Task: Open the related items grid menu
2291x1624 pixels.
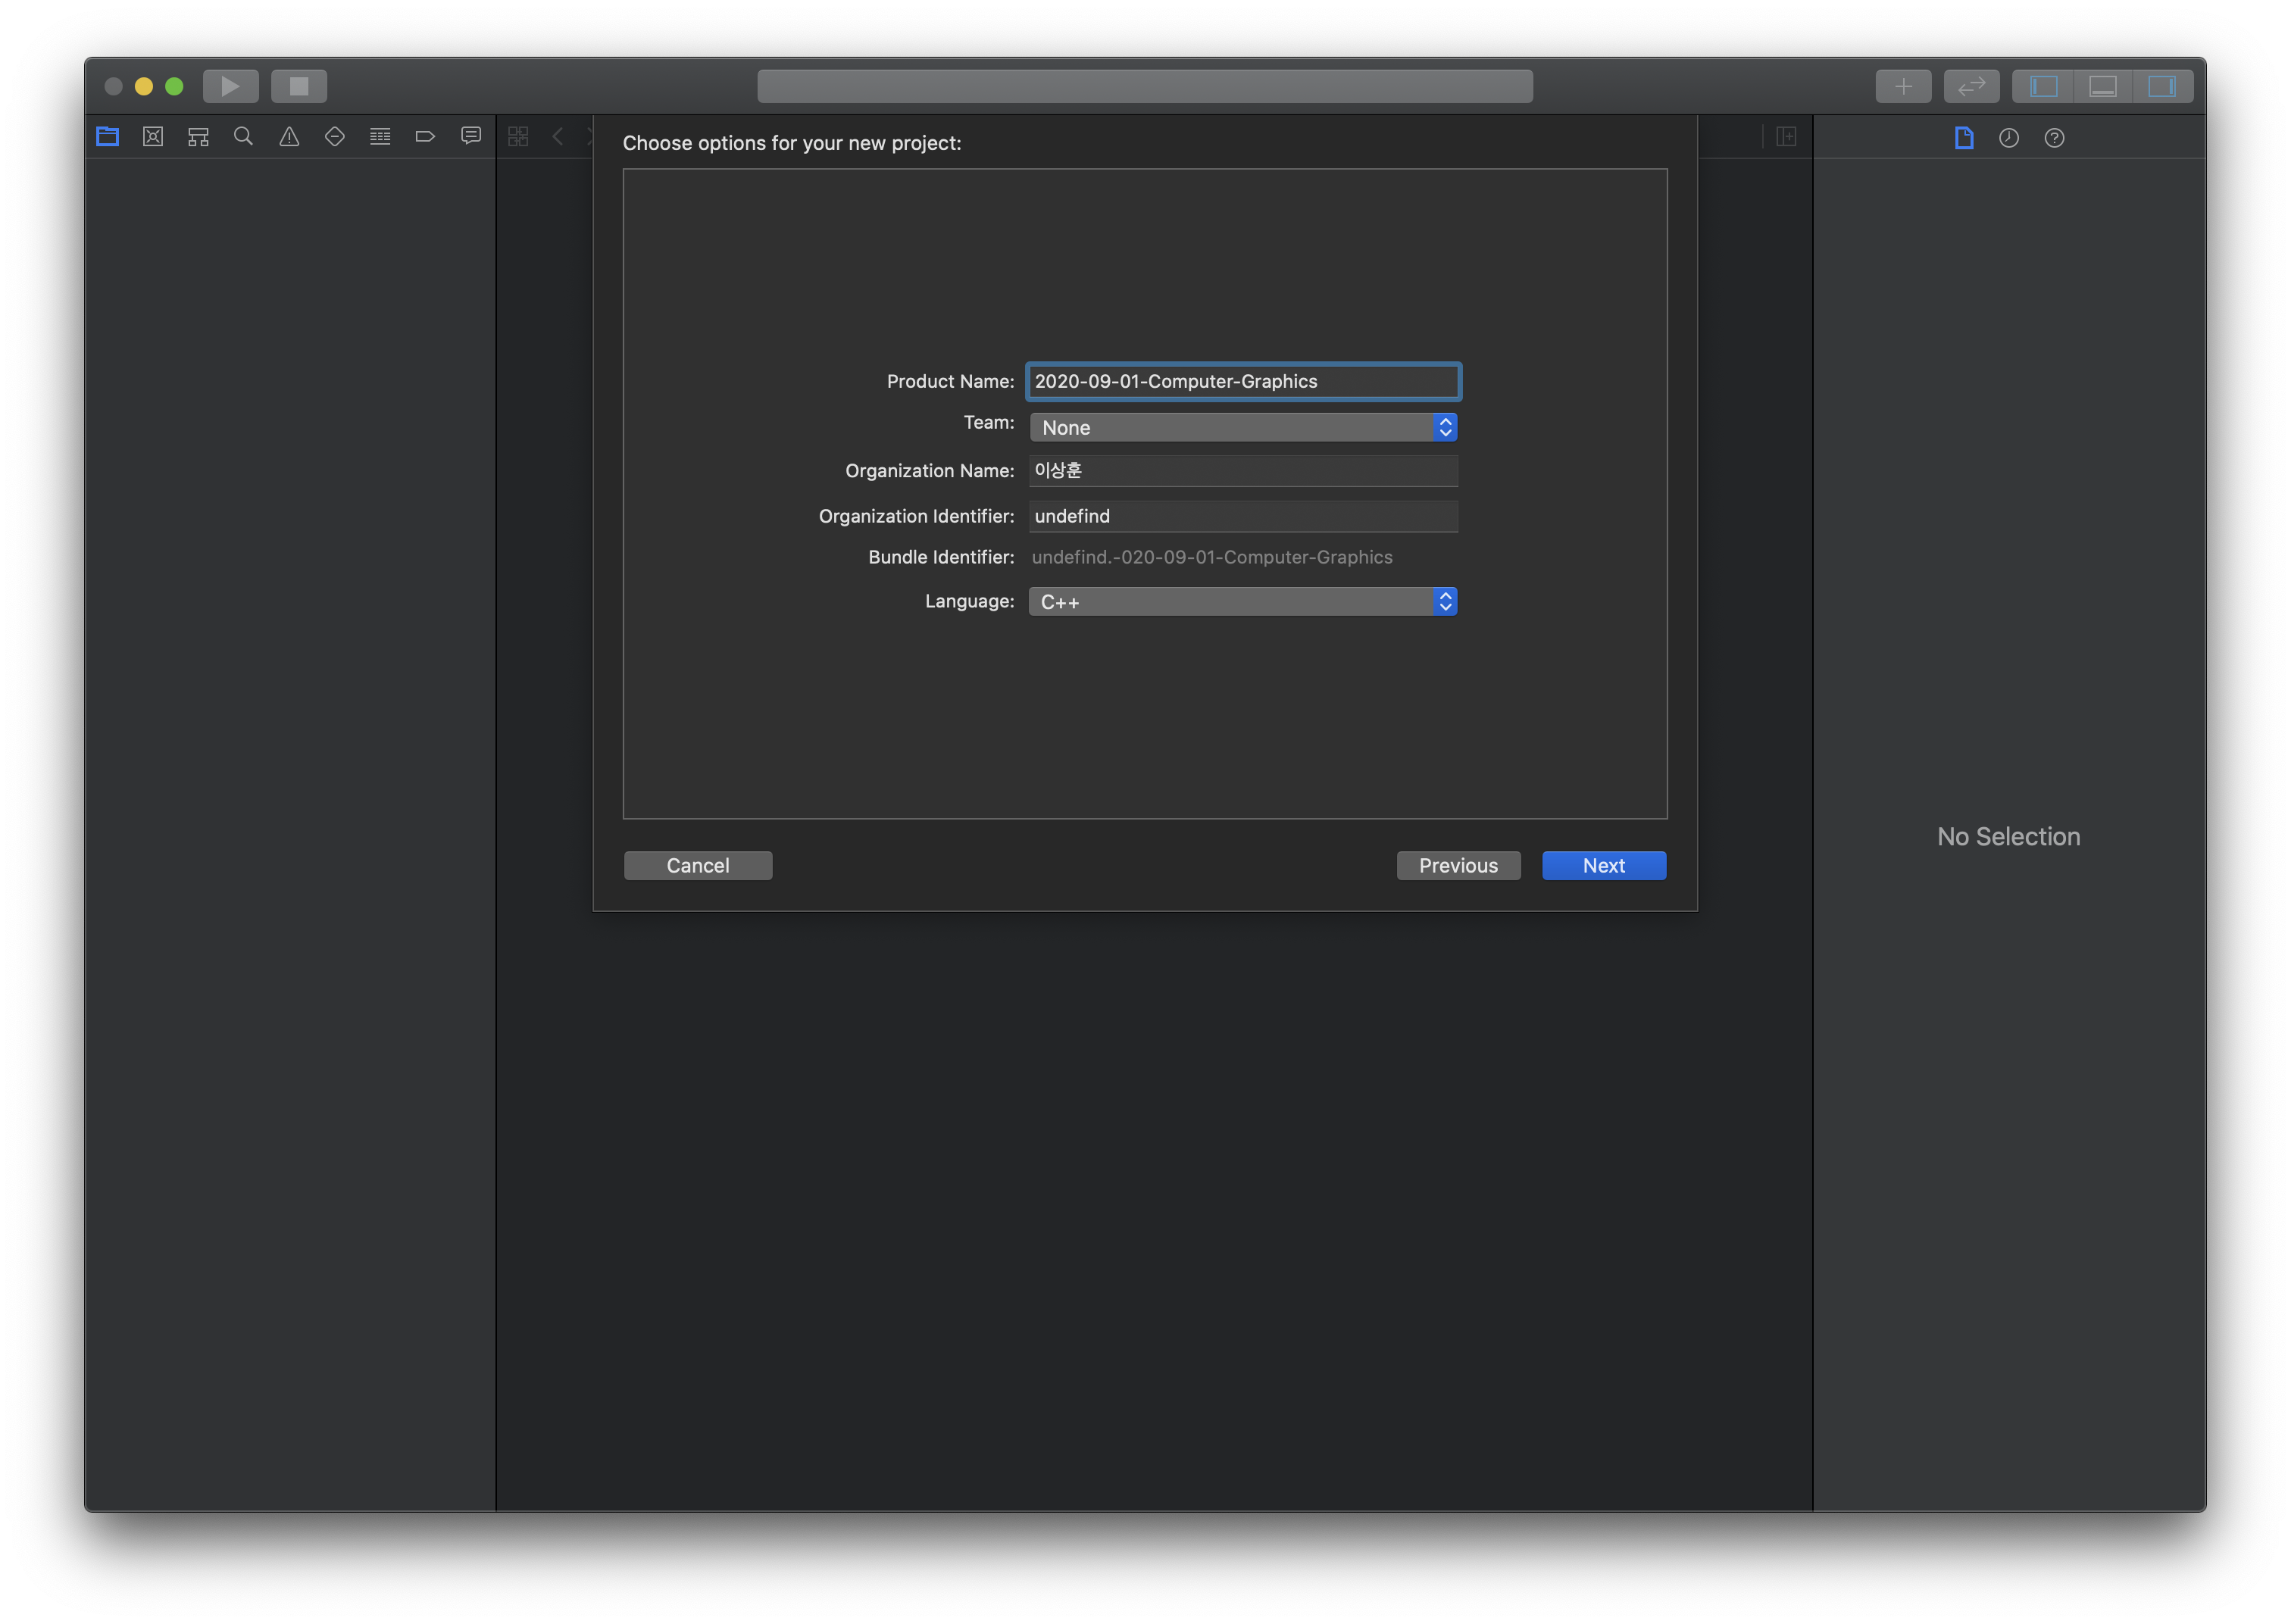Action: coord(518,137)
